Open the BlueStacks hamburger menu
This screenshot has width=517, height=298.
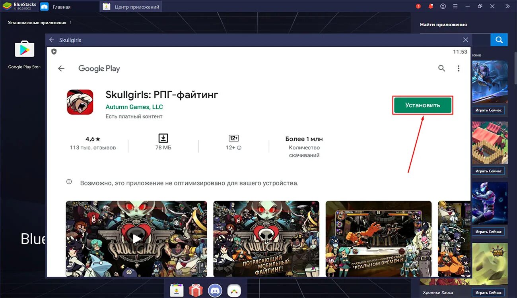tap(455, 6)
